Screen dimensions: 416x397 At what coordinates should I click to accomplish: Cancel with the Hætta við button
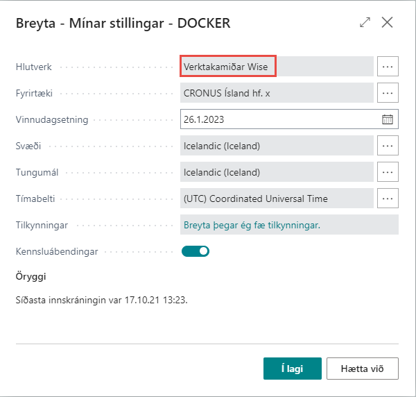362,369
